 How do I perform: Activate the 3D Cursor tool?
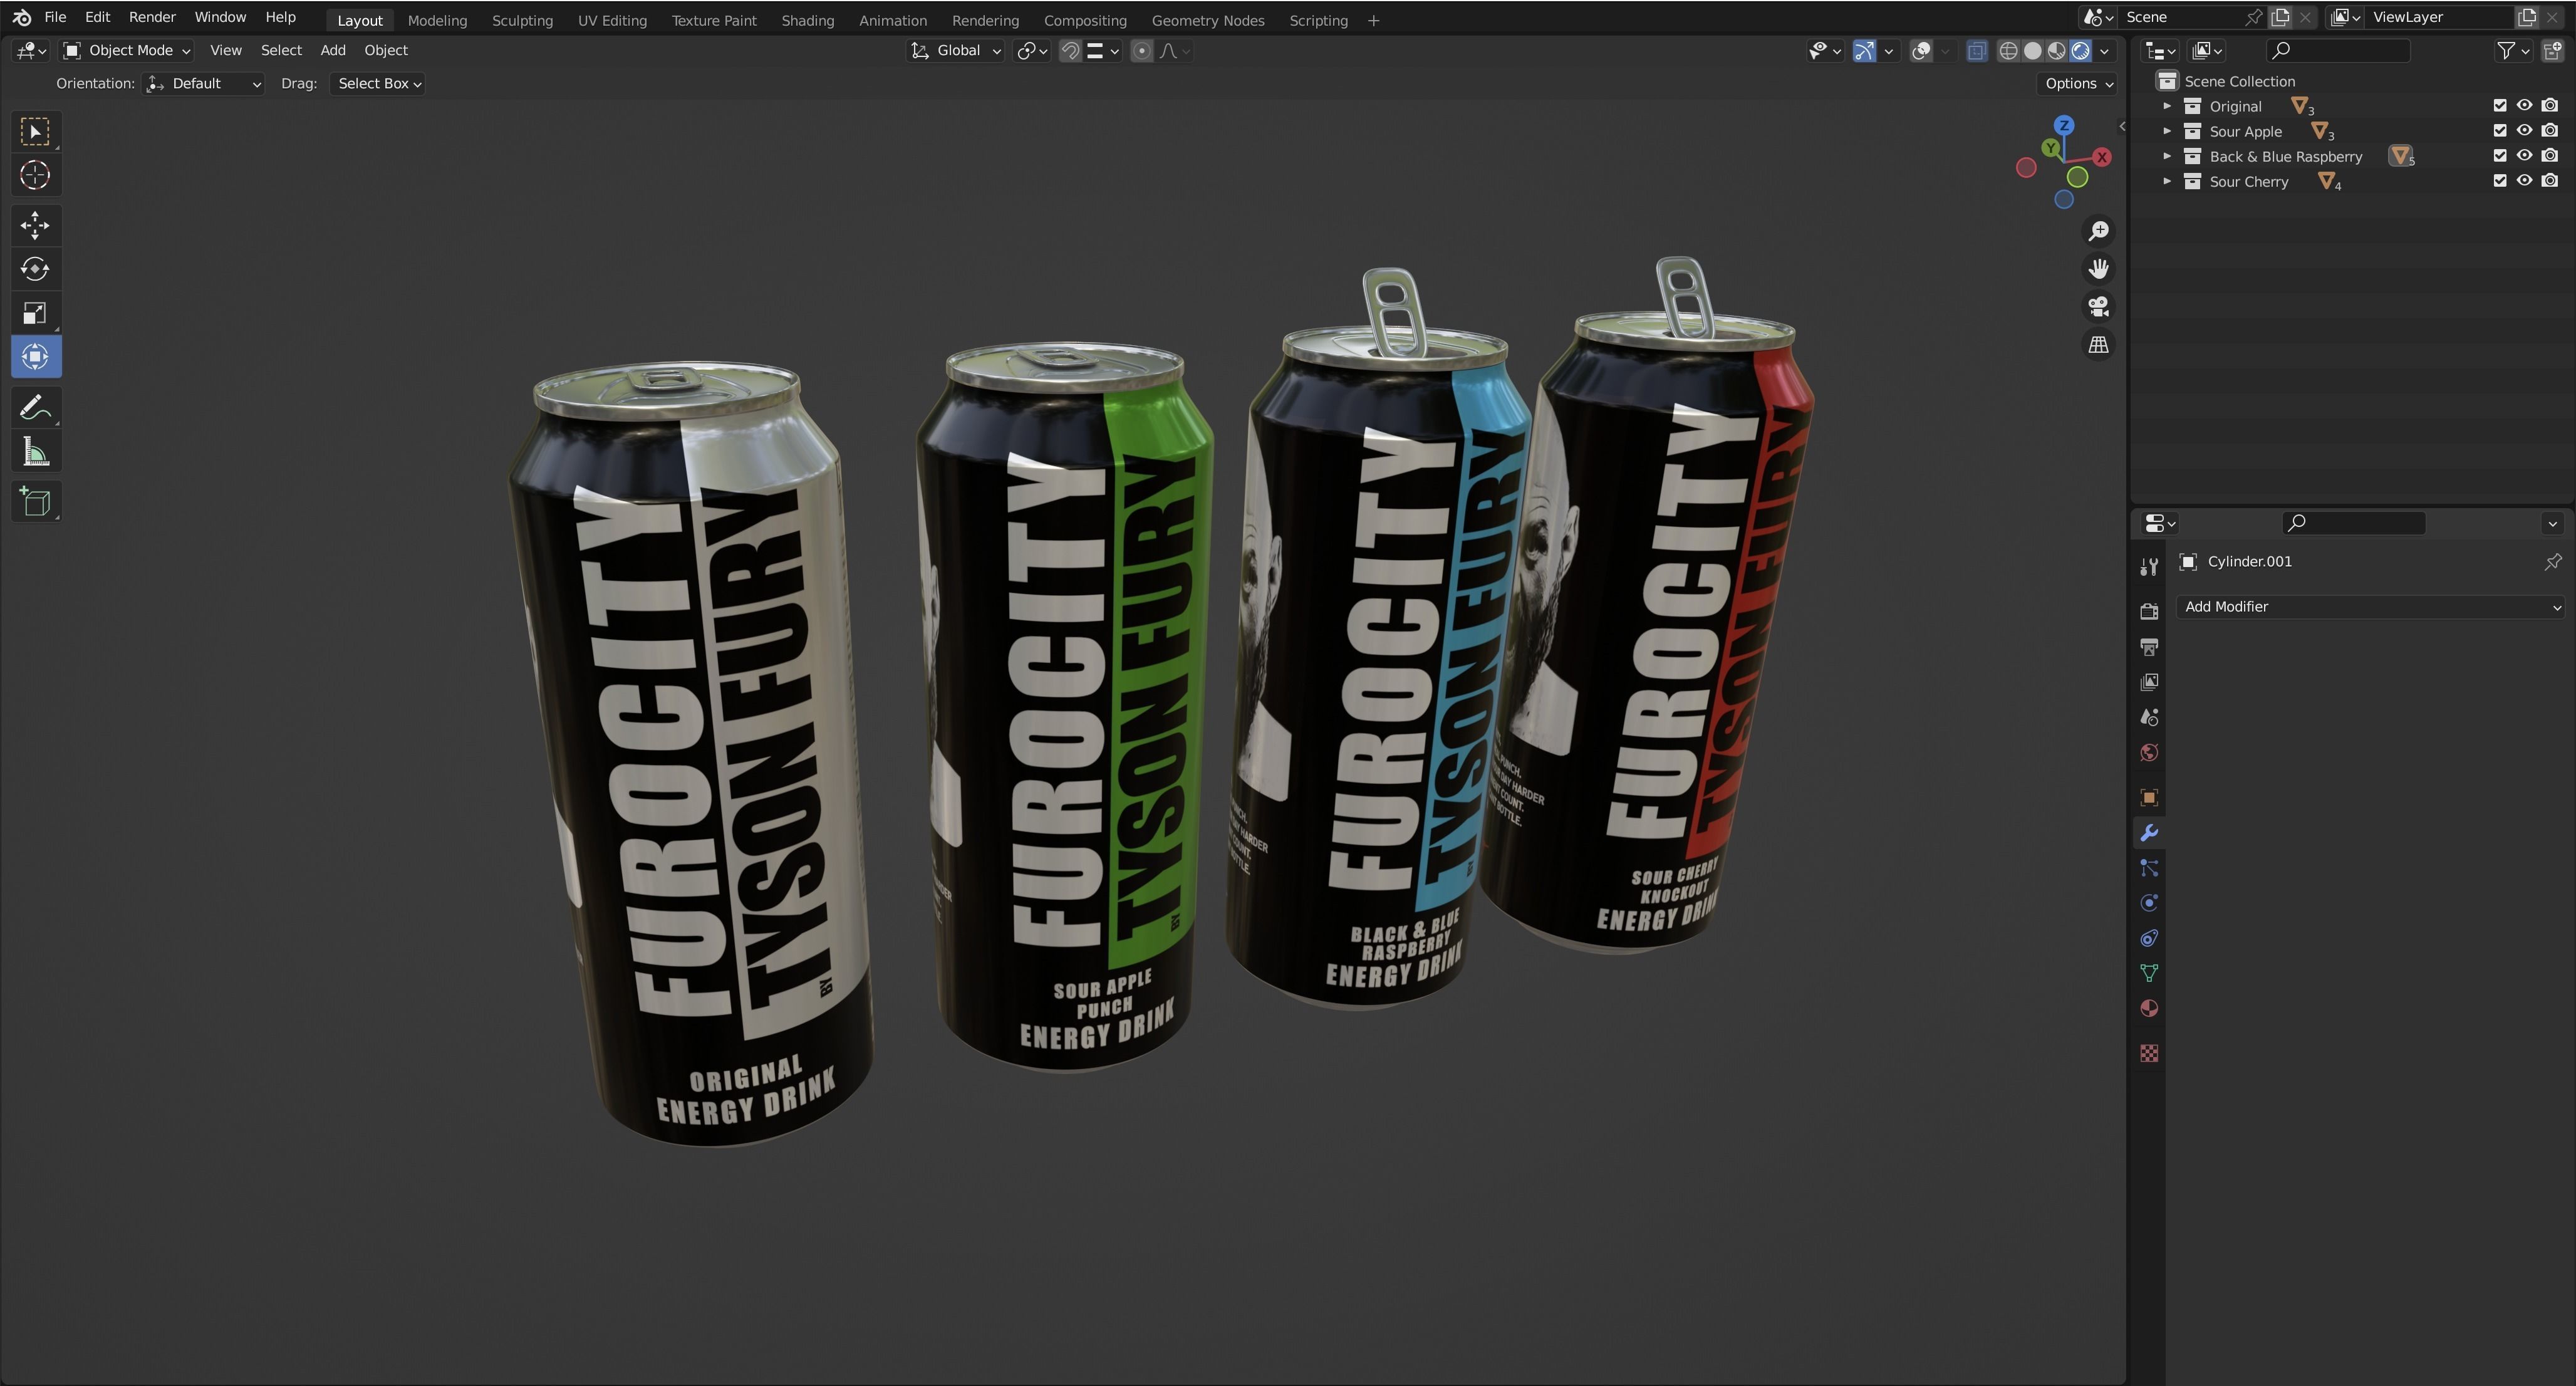pyautogui.click(x=35, y=175)
